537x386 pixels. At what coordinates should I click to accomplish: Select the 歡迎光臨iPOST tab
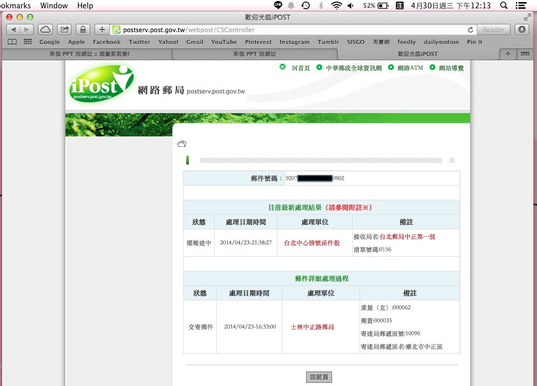[418, 54]
